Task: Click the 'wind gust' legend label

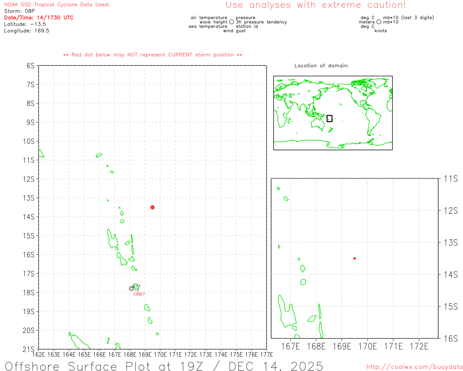Action: [234, 31]
